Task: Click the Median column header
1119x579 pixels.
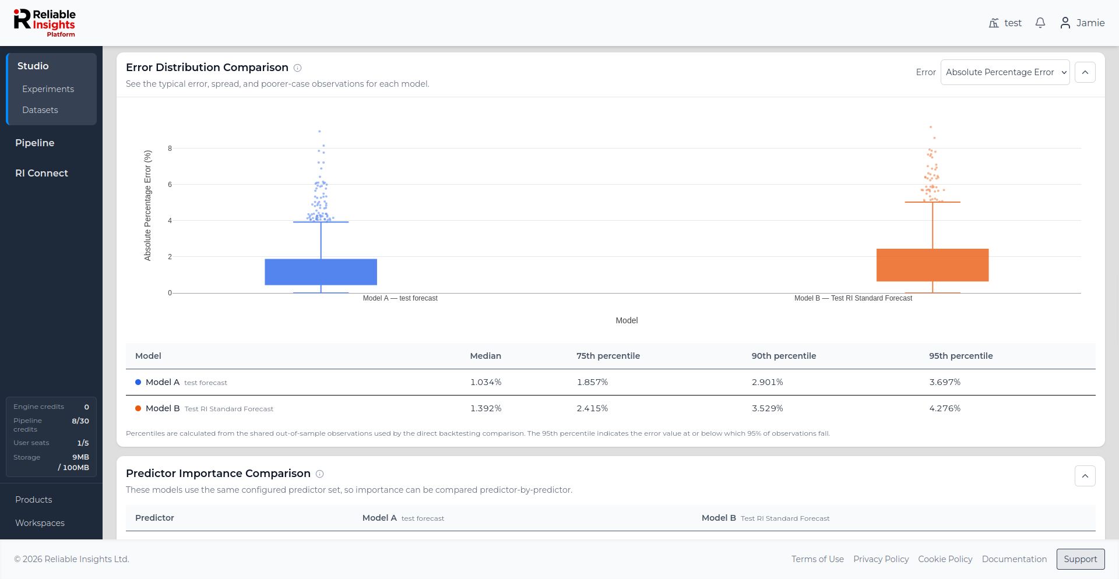Action: click(x=485, y=356)
